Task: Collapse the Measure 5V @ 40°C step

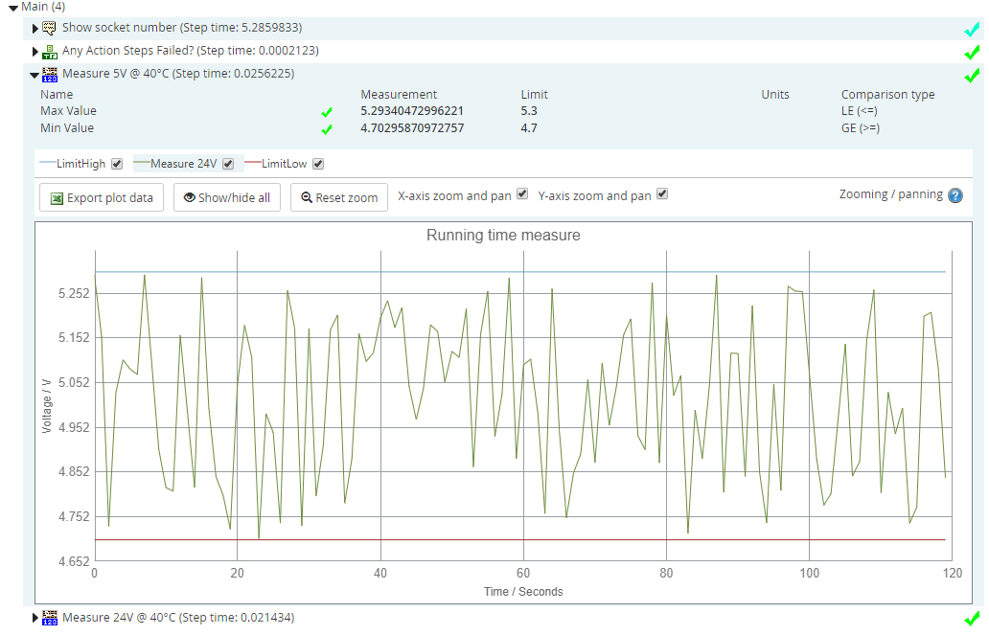Action: click(35, 75)
